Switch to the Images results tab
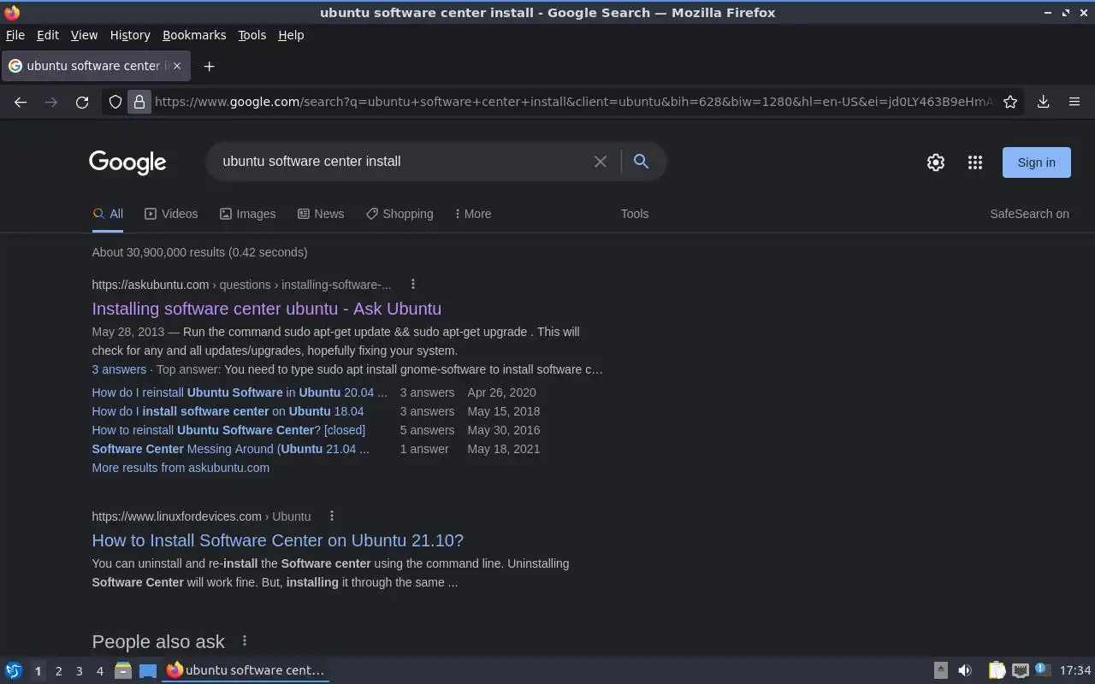This screenshot has width=1095, height=684. (247, 214)
